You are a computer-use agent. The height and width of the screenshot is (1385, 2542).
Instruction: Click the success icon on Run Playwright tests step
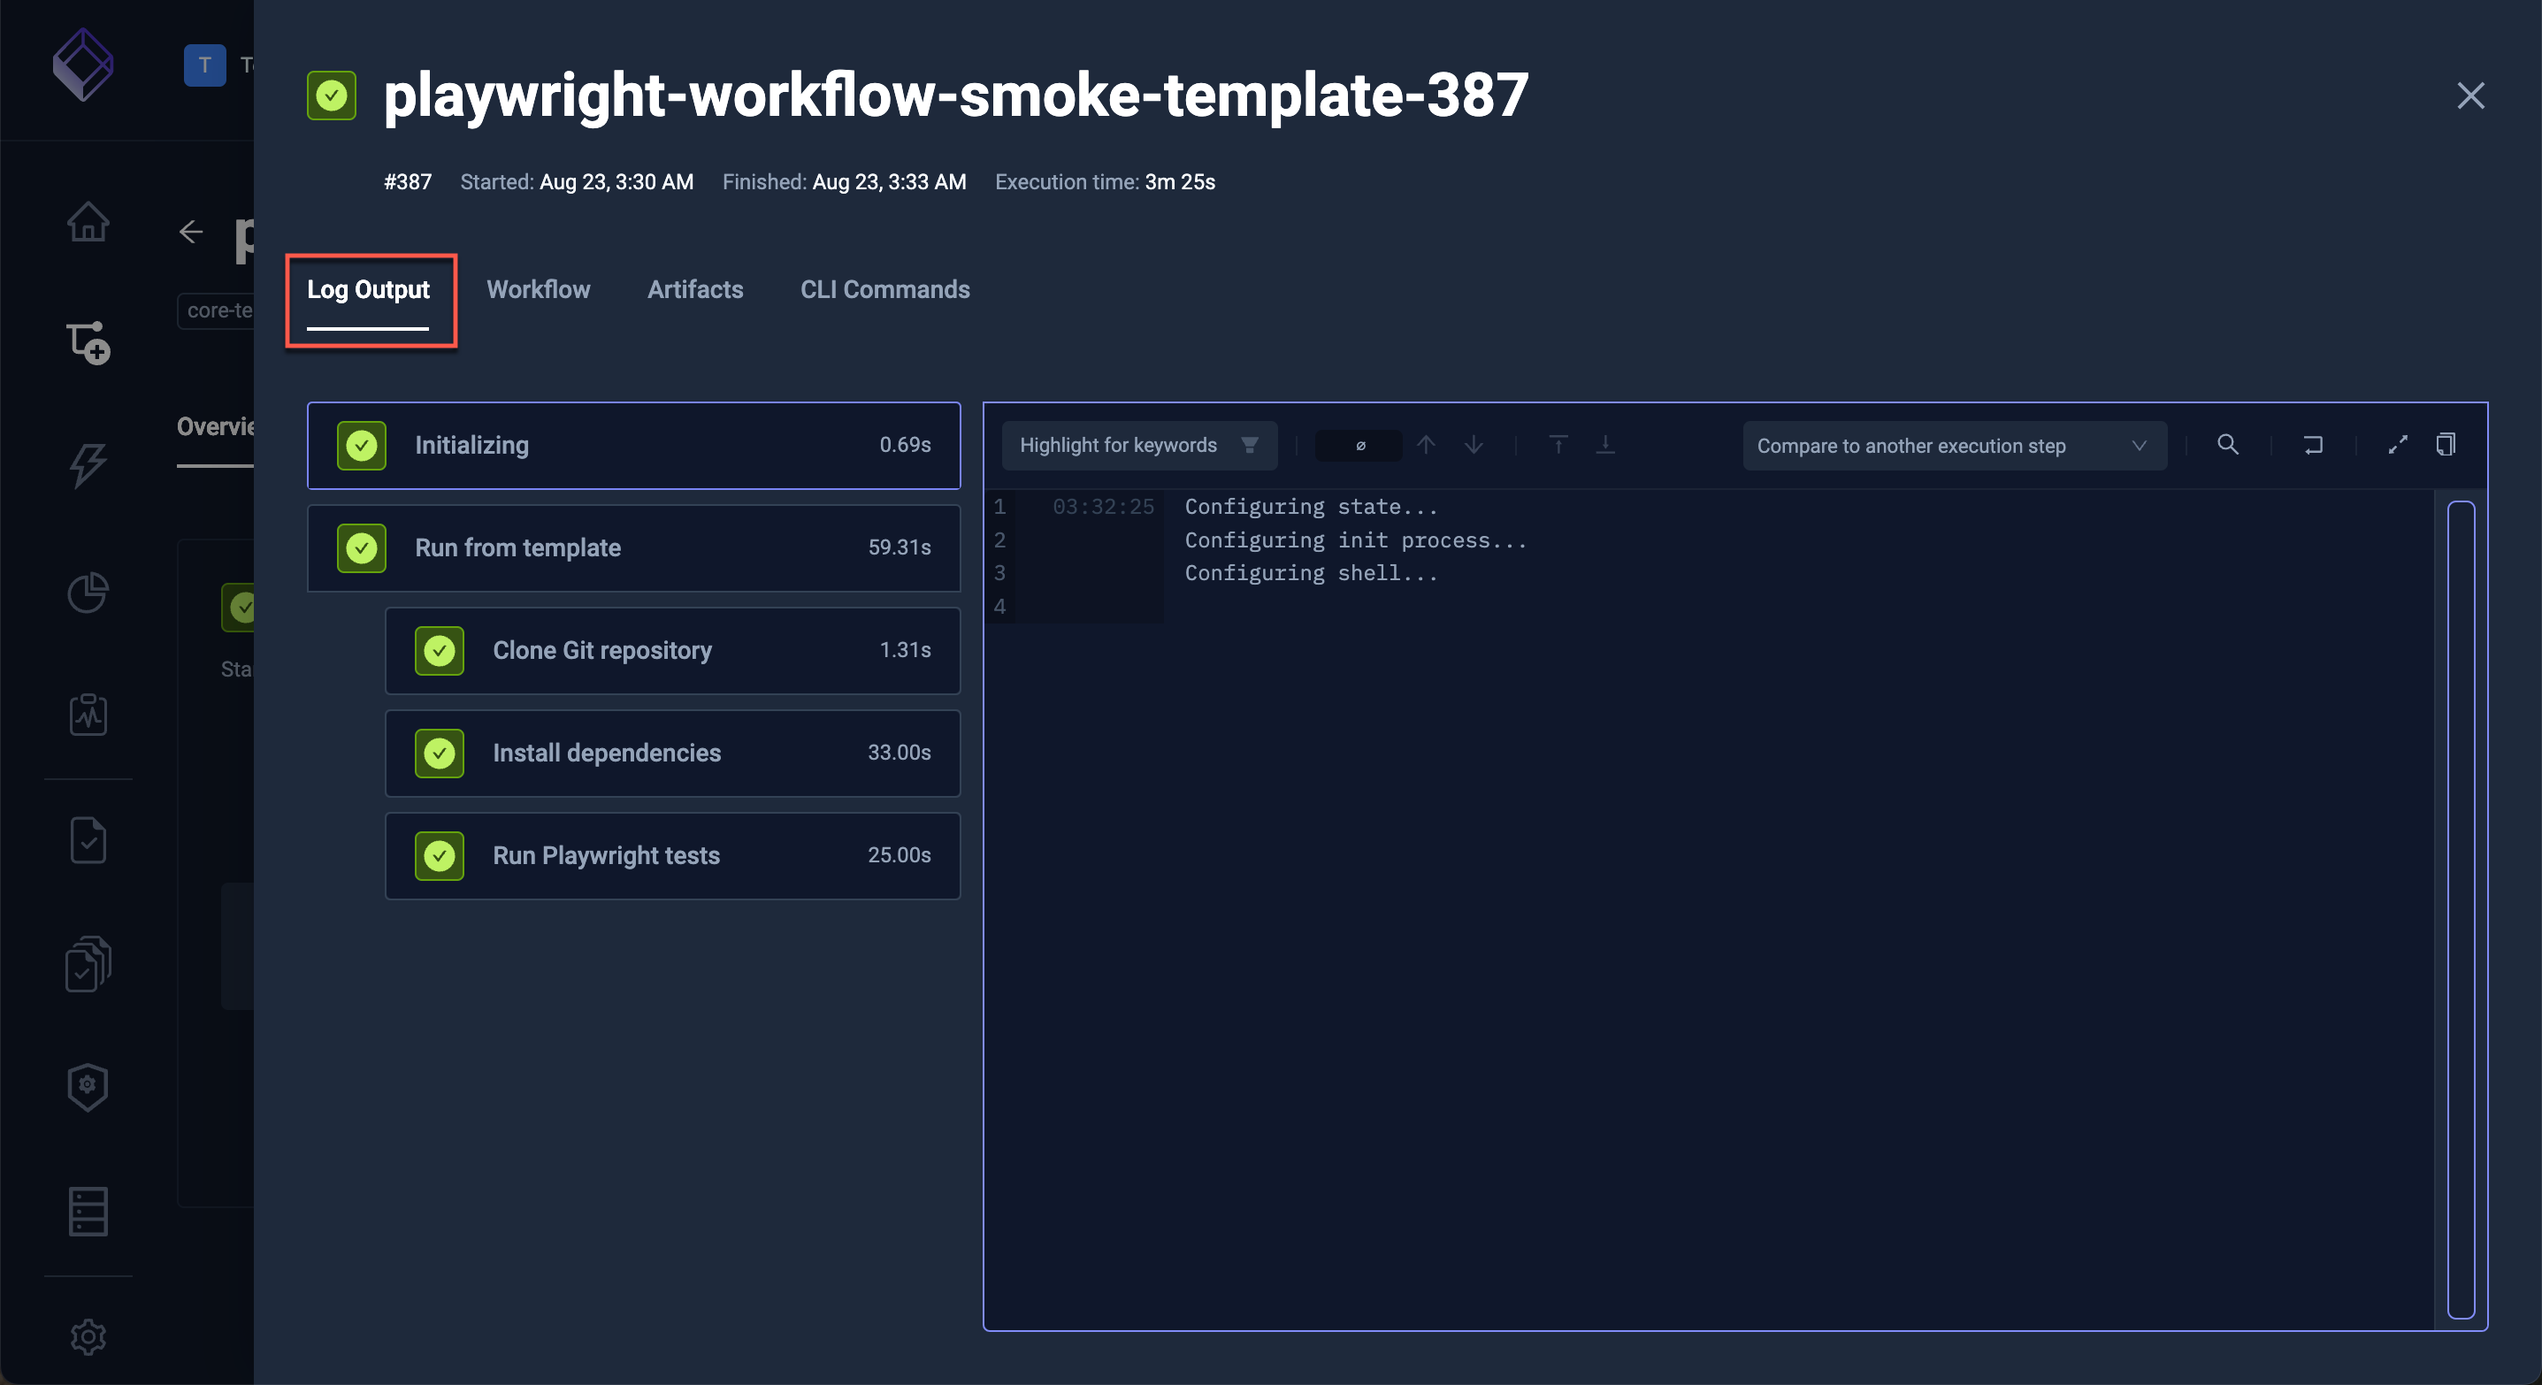pyautogui.click(x=440, y=854)
